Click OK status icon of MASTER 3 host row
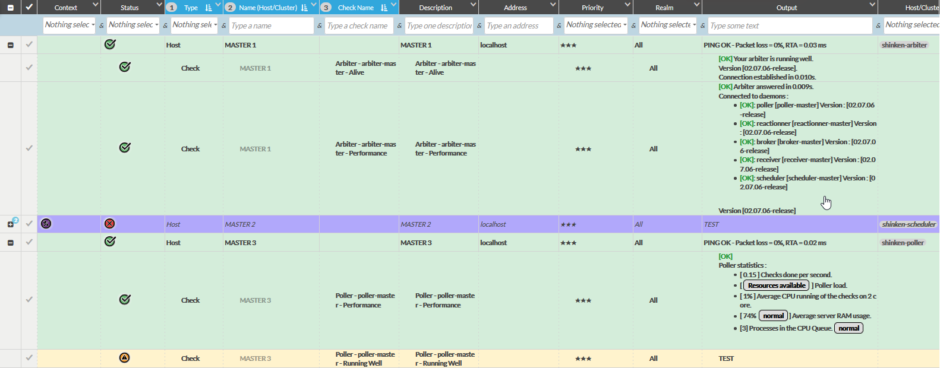This screenshot has height=368, width=940. 110,242
